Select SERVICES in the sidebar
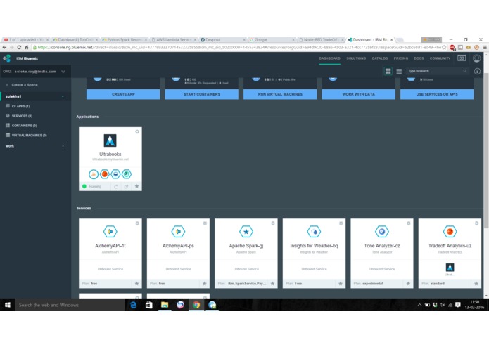The image size is (489, 347). pos(22,116)
